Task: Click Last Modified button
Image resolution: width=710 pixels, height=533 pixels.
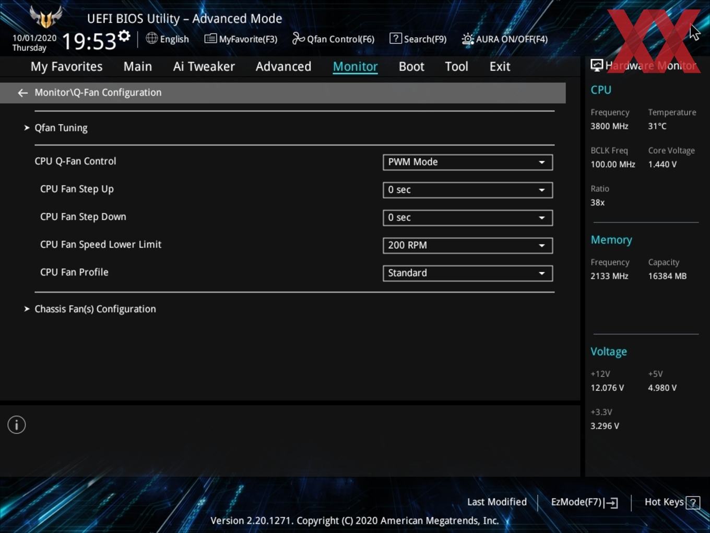Action: click(497, 502)
